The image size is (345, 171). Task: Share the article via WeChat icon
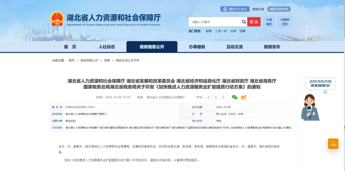[x=235, y=97]
